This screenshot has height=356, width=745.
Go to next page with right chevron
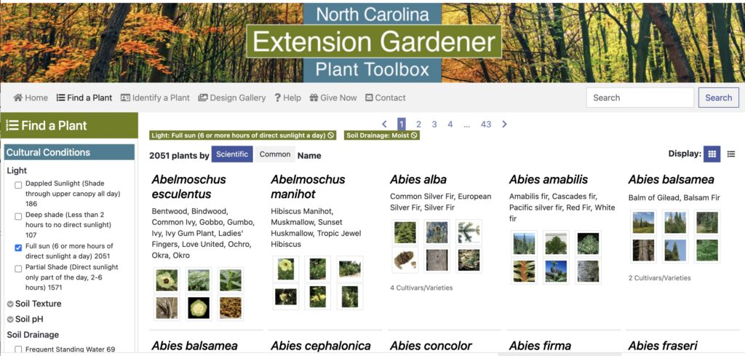pyautogui.click(x=505, y=124)
